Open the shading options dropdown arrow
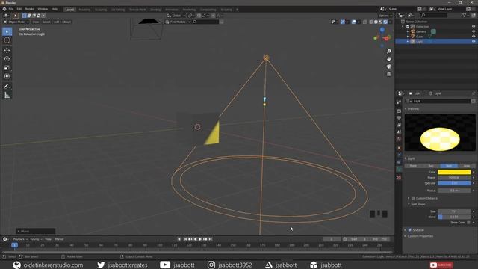This screenshot has width=478, height=269. coord(390,22)
